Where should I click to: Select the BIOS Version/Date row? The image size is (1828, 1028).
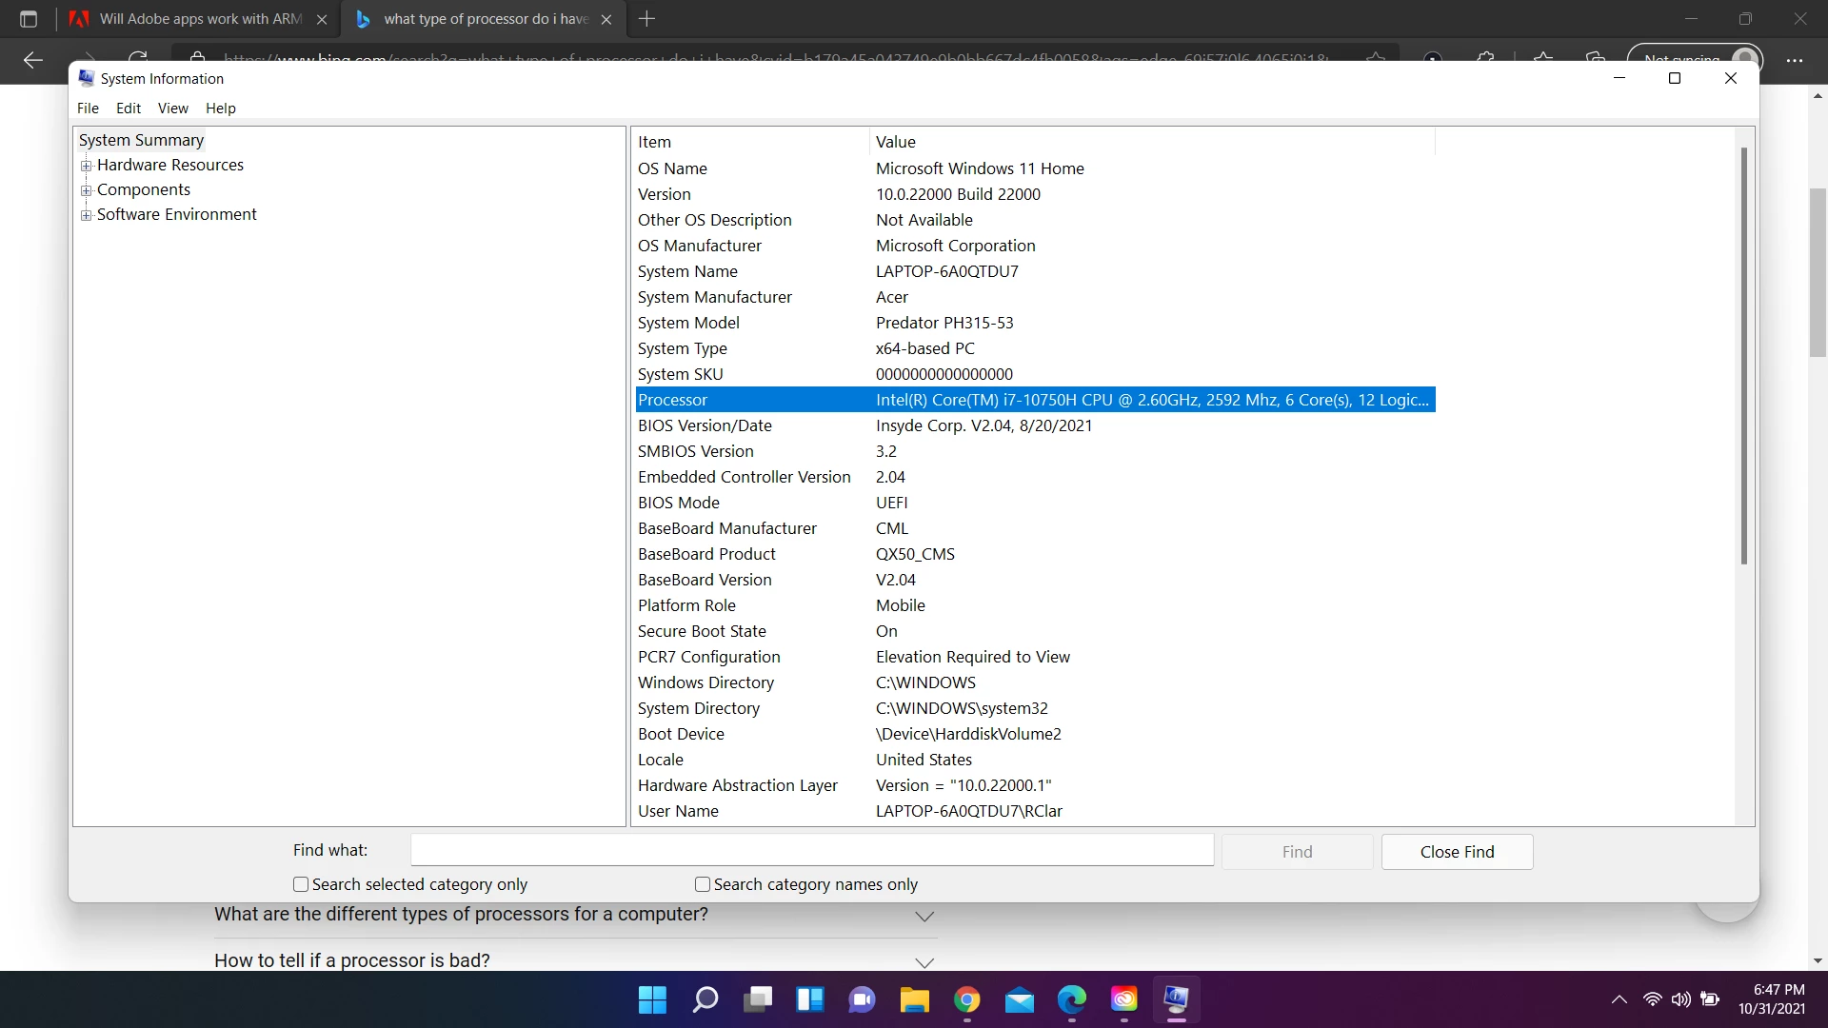coord(1035,425)
